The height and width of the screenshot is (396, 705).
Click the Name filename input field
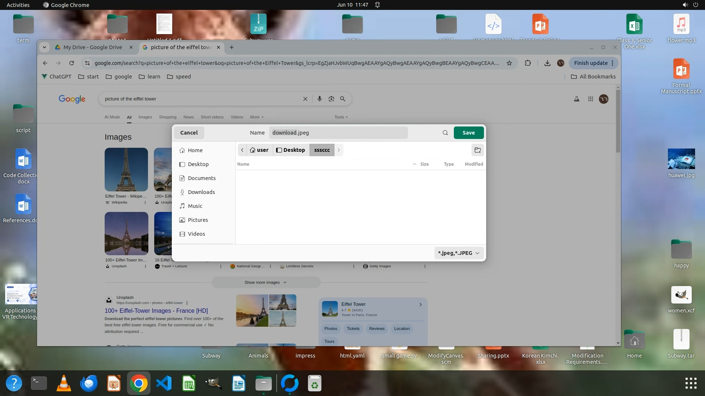(x=338, y=133)
